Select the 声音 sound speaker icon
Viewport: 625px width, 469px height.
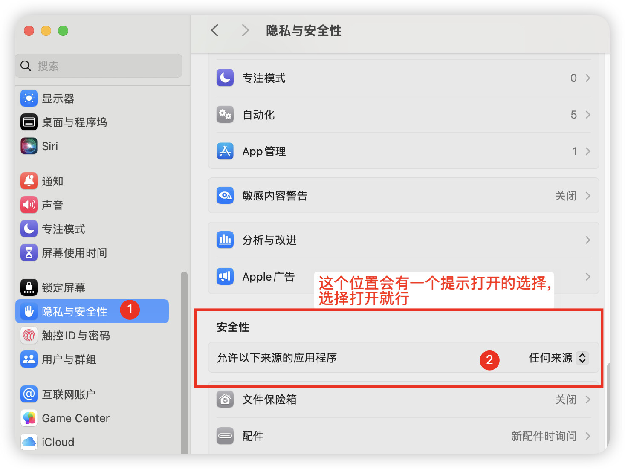coord(29,205)
